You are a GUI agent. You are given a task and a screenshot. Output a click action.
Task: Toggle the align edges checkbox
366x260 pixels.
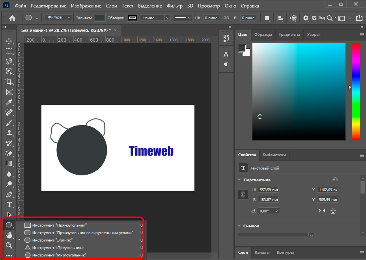(314, 18)
